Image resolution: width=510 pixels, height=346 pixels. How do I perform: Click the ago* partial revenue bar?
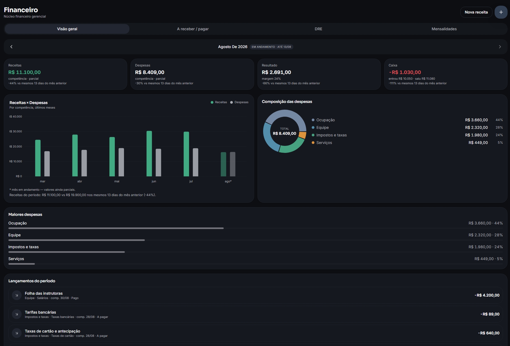(x=223, y=164)
